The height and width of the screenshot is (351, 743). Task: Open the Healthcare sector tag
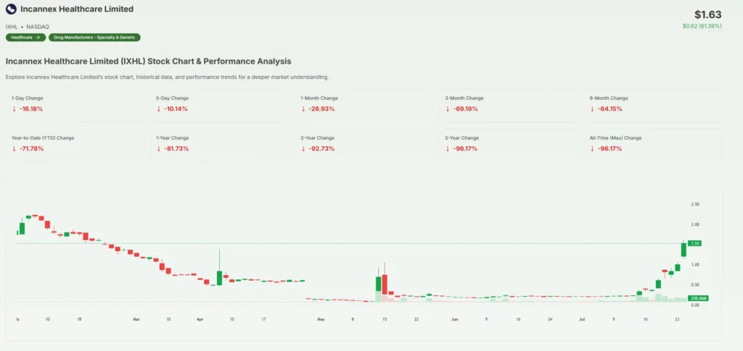25,38
